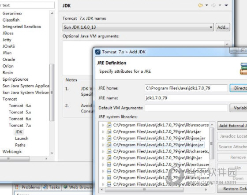Viewport: 247px width, 195px height.
Task: Select the Tomcat parent node
Action: (x=10, y=99)
